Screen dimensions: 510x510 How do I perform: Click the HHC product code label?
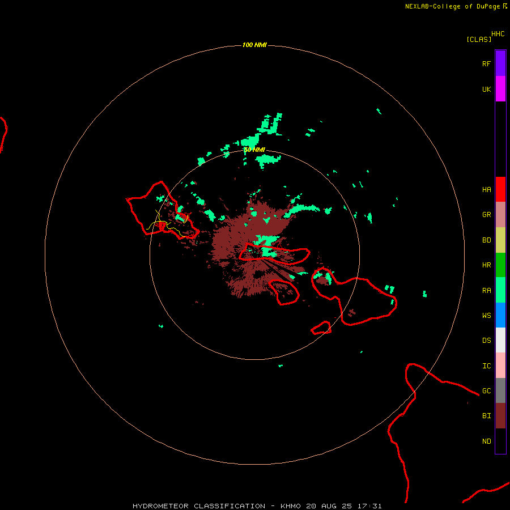[x=498, y=34]
